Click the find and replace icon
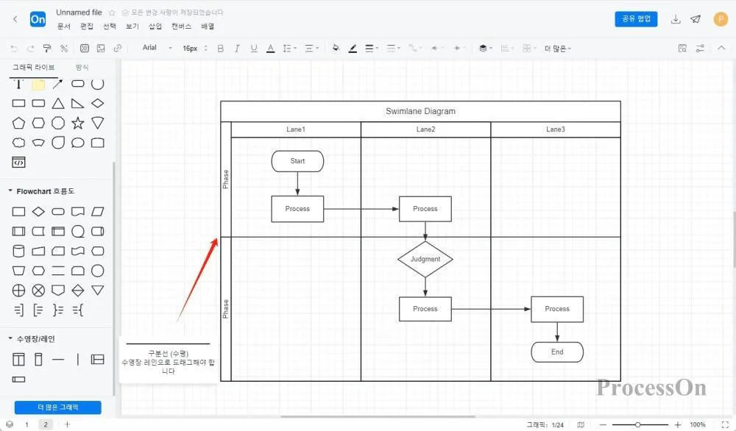 [x=682, y=49]
